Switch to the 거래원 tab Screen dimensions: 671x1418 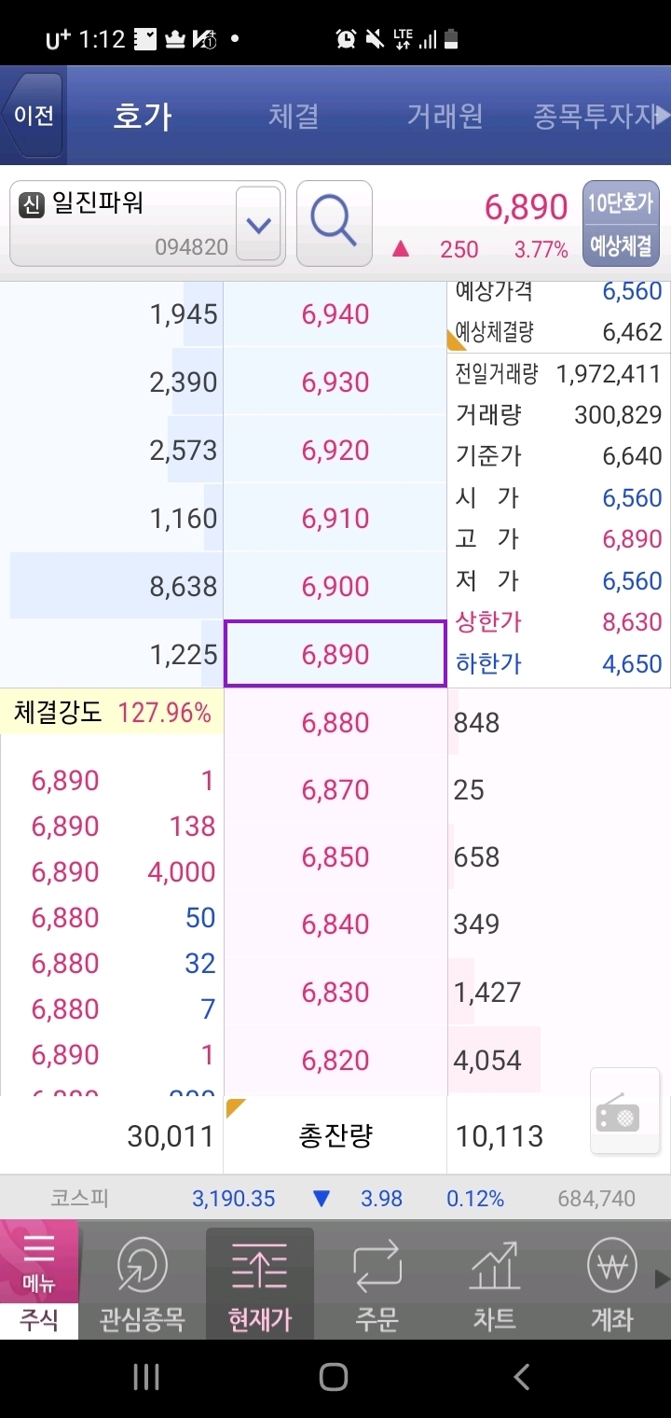(x=445, y=116)
